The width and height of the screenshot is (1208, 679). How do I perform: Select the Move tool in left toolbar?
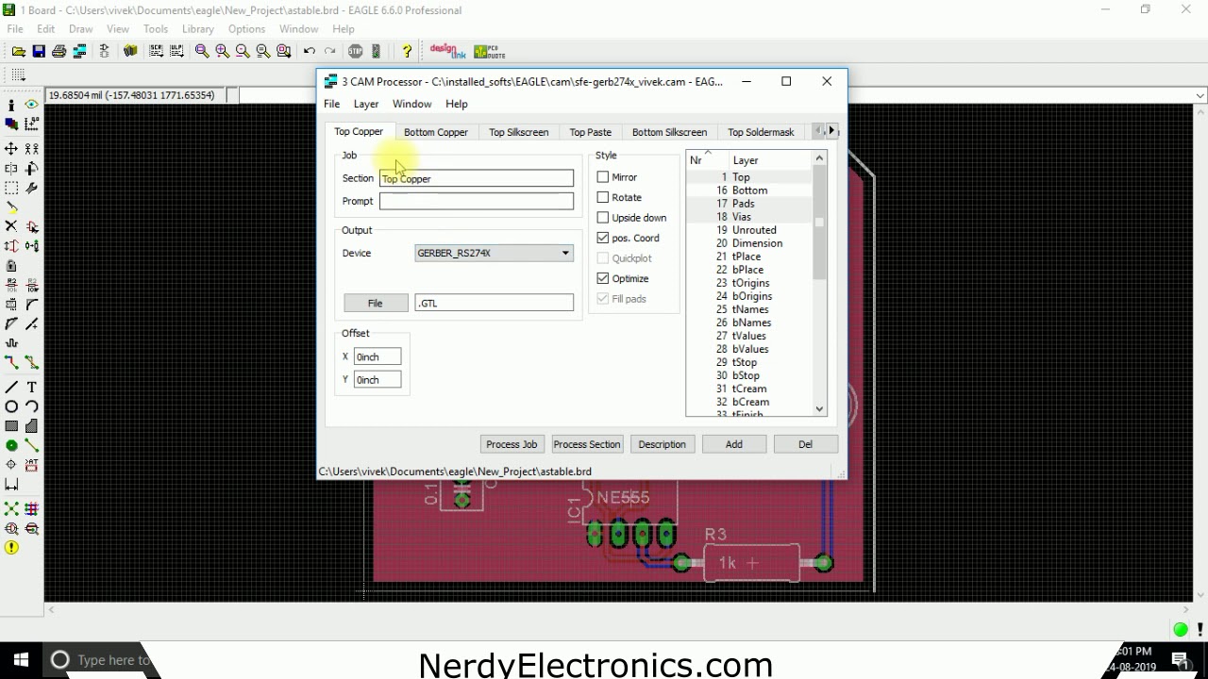pyautogui.click(x=11, y=149)
